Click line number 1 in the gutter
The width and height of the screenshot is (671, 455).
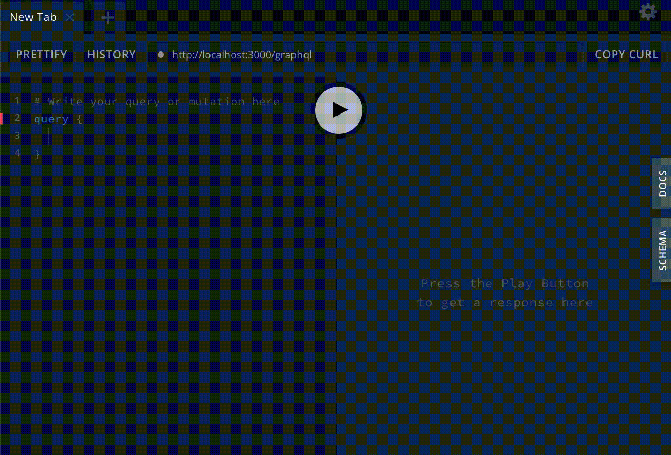tap(17, 100)
